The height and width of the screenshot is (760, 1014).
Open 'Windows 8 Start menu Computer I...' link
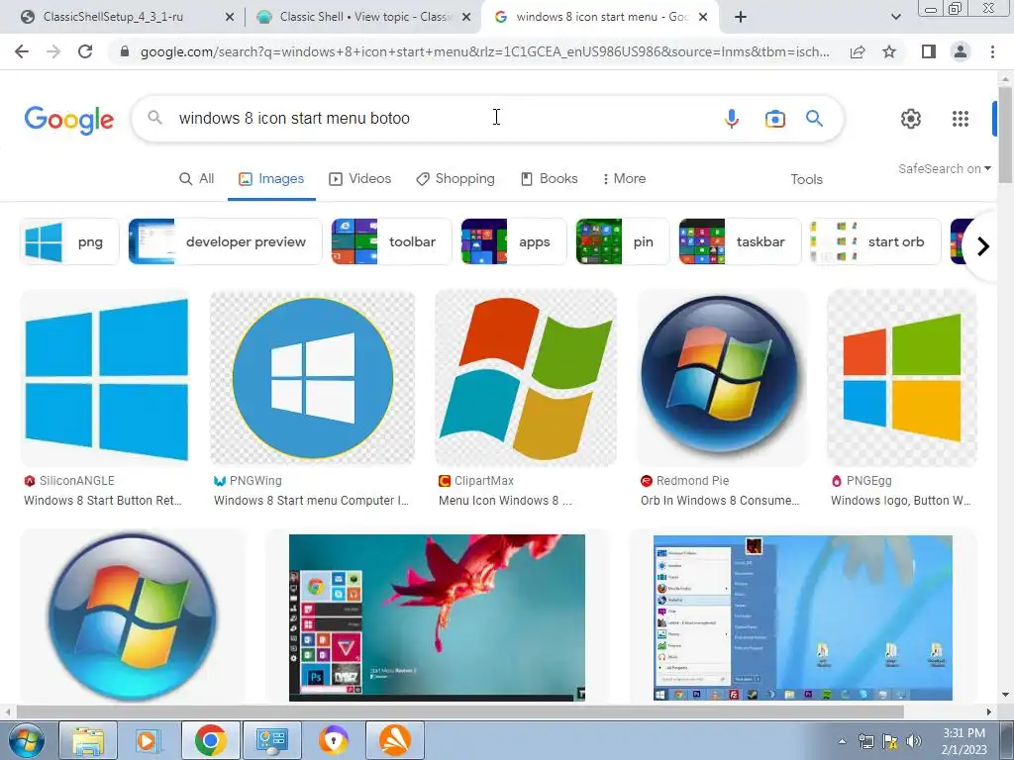pyautogui.click(x=311, y=500)
